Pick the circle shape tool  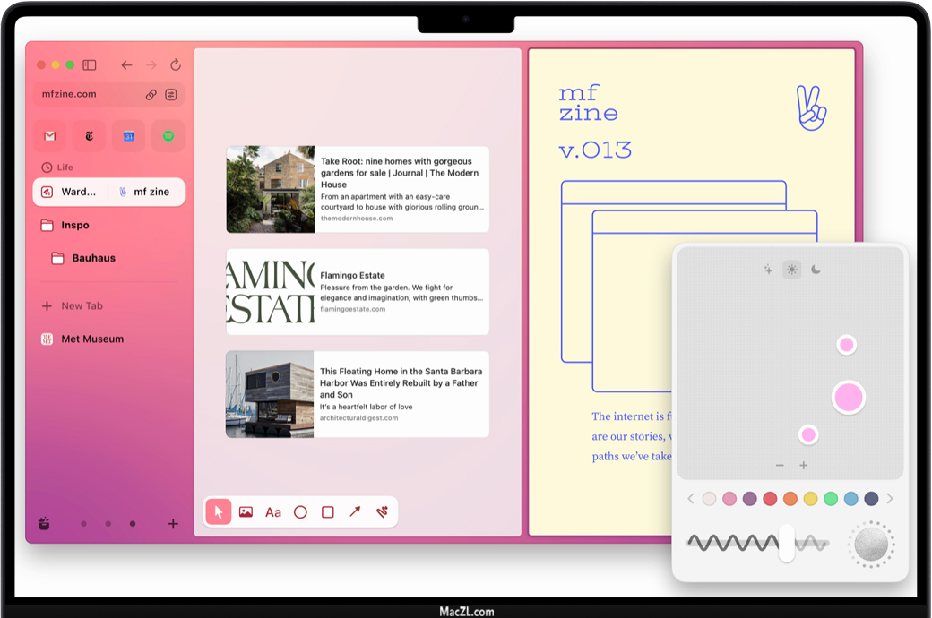(301, 512)
